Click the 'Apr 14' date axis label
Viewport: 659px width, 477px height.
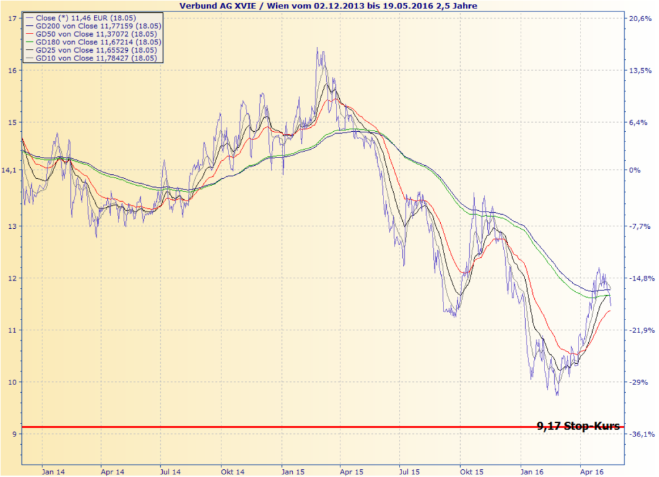[112, 472]
